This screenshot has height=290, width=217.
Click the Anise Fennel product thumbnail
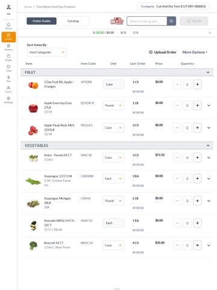point(33,158)
